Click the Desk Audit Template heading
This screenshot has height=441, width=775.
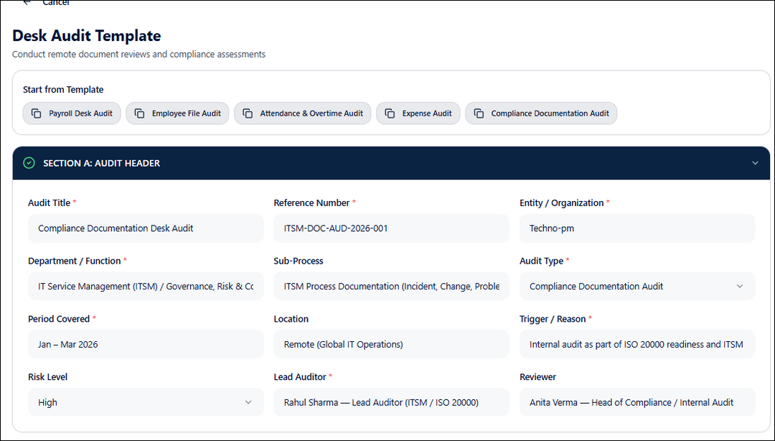[87, 36]
